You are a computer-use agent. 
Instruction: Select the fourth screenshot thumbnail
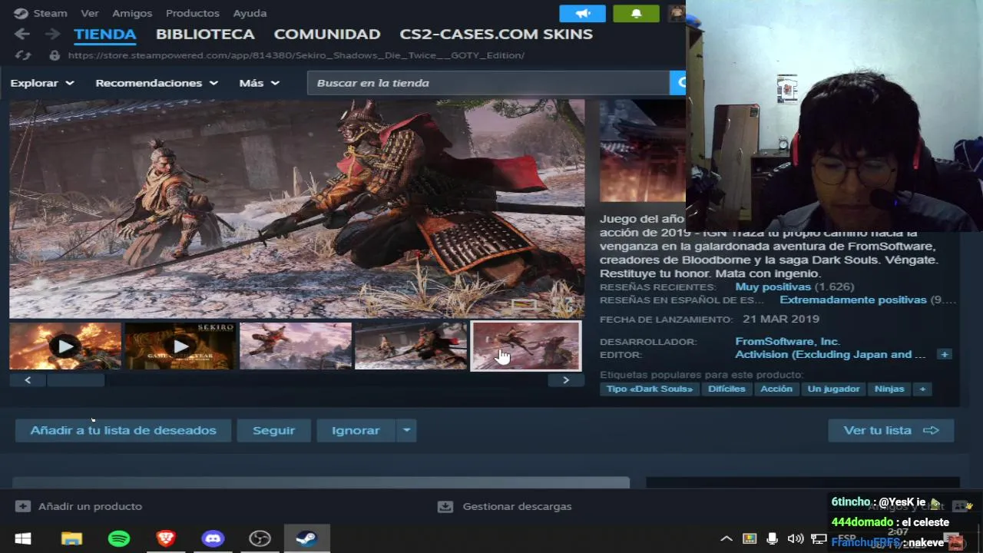point(411,346)
